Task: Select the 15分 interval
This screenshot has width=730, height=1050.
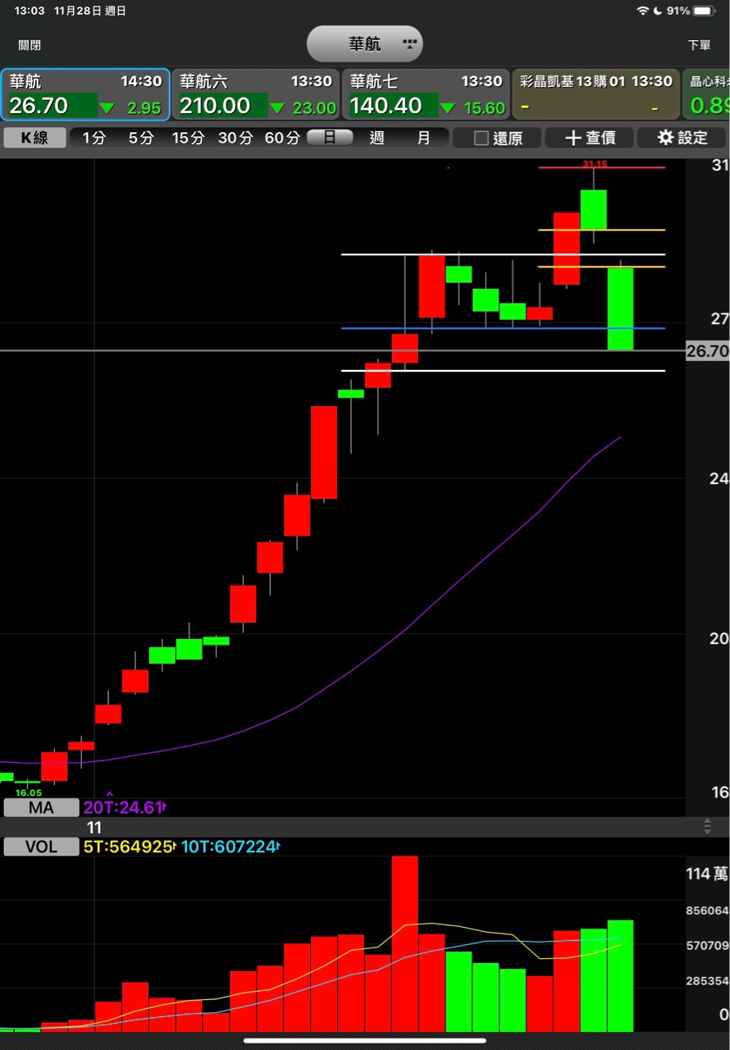Action: pos(188,138)
